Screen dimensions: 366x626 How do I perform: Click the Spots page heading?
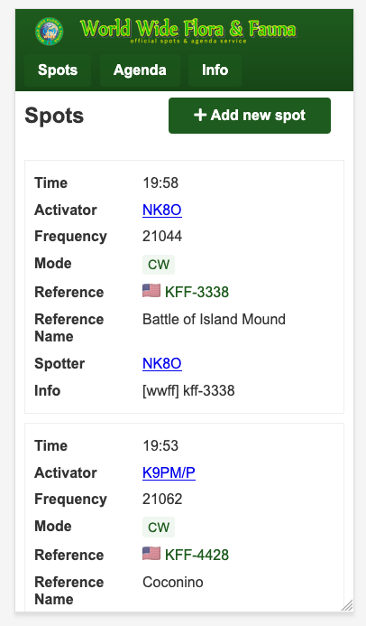(x=54, y=116)
